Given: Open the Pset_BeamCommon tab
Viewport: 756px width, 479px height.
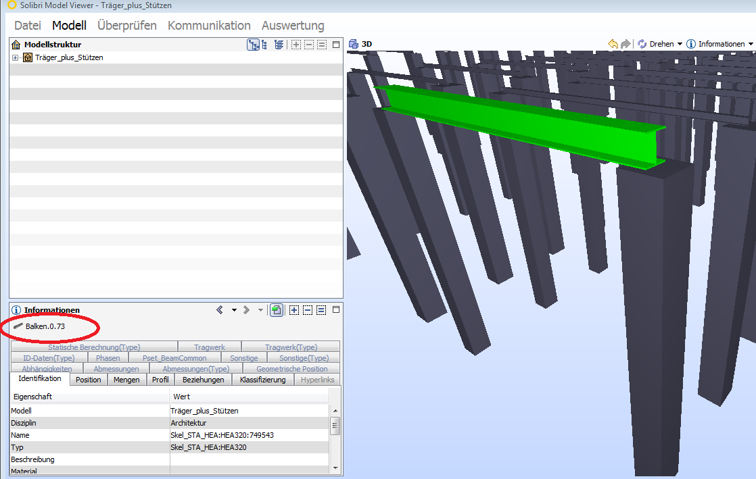Looking at the screenshot, I should (174, 358).
